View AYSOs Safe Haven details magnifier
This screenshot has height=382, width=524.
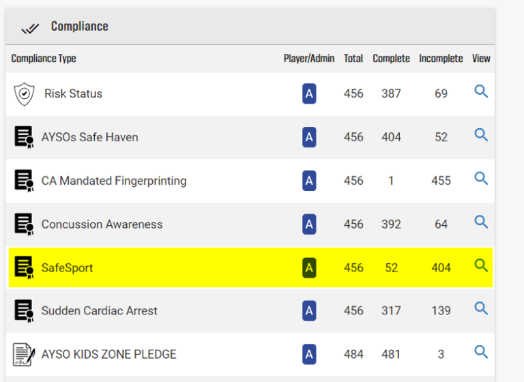pos(481,135)
